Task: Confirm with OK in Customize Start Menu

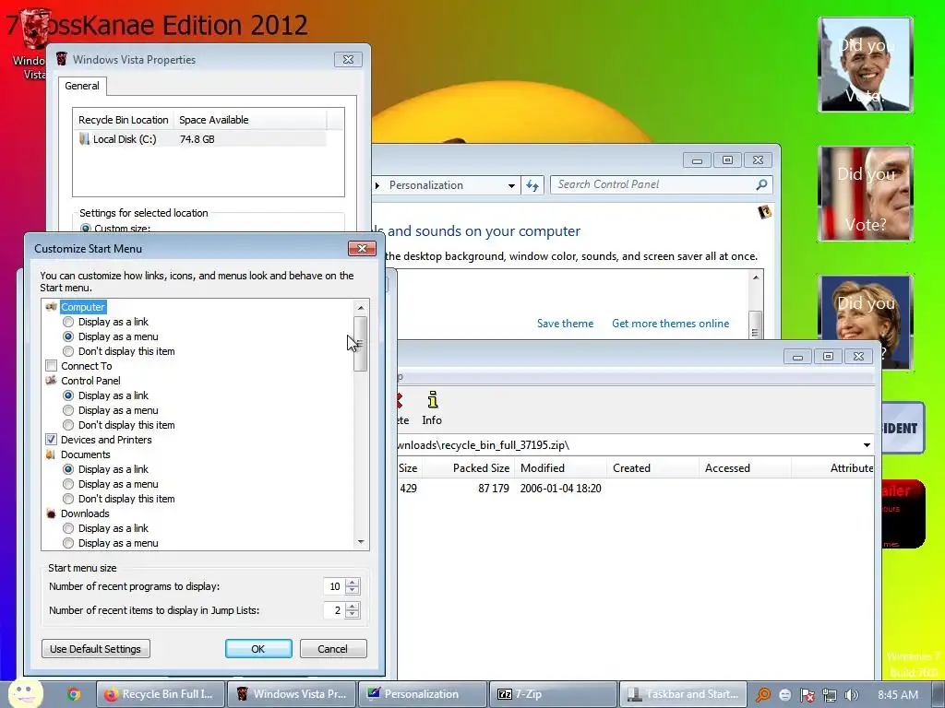Action: tap(258, 649)
